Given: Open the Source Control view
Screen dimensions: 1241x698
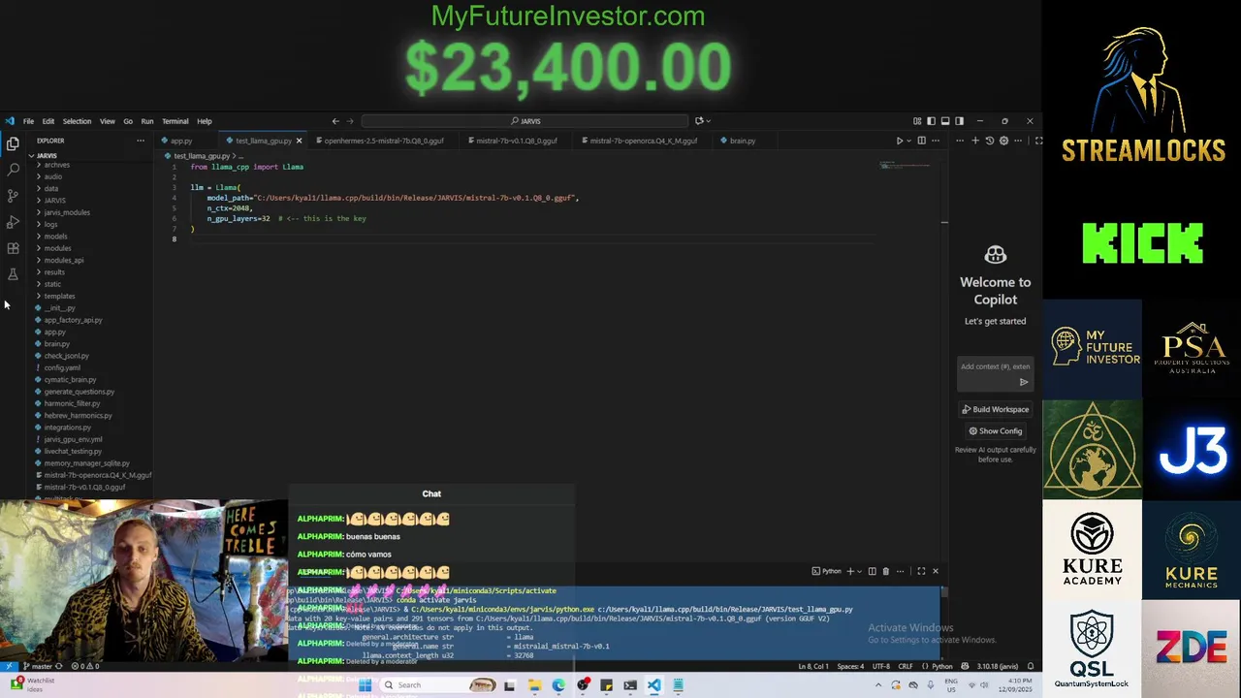Looking at the screenshot, I should coord(13,196).
